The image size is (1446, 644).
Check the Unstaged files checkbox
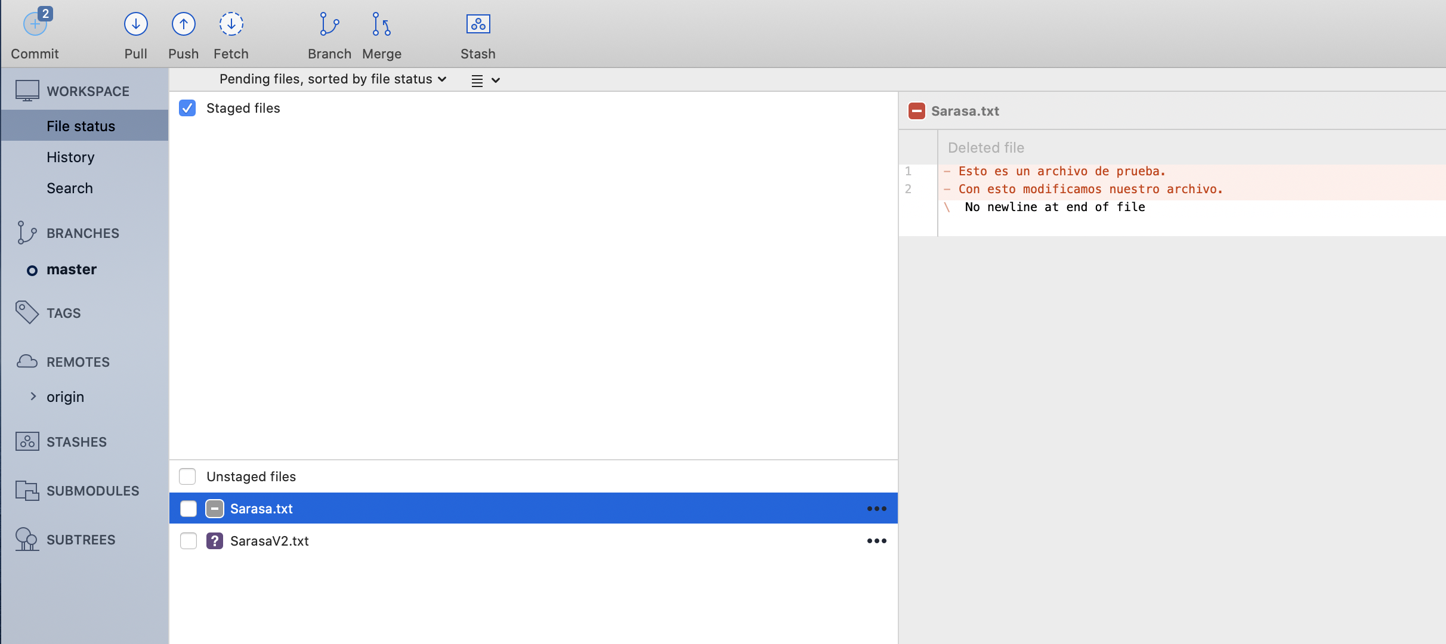click(187, 476)
